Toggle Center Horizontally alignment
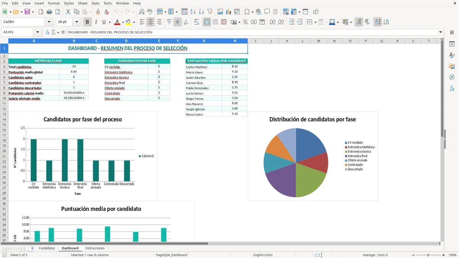The image size is (459, 258). click(150, 22)
